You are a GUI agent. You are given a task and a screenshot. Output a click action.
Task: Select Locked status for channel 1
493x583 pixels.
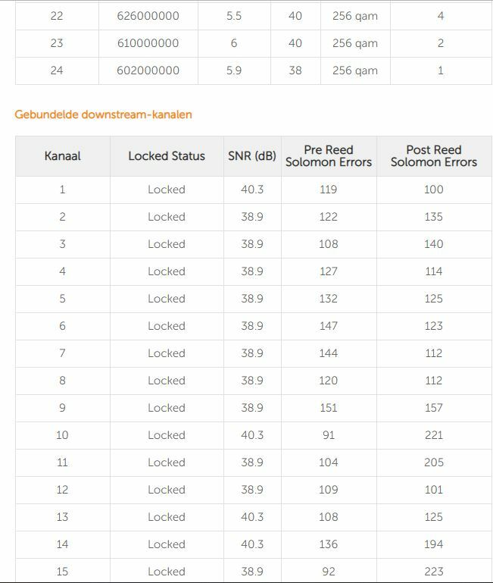pyautogui.click(x=167, y=190)
